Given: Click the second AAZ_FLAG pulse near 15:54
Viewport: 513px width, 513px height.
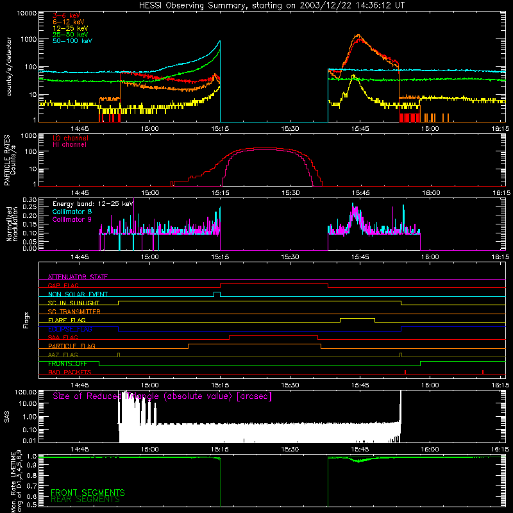Looking at the screenshot, I should (x=401, y=354).
